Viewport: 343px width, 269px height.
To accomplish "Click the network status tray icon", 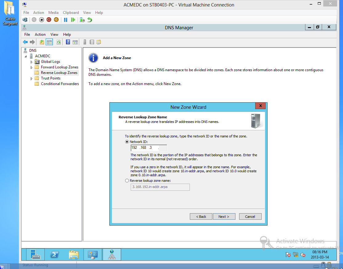I will [x=296, y=255].
